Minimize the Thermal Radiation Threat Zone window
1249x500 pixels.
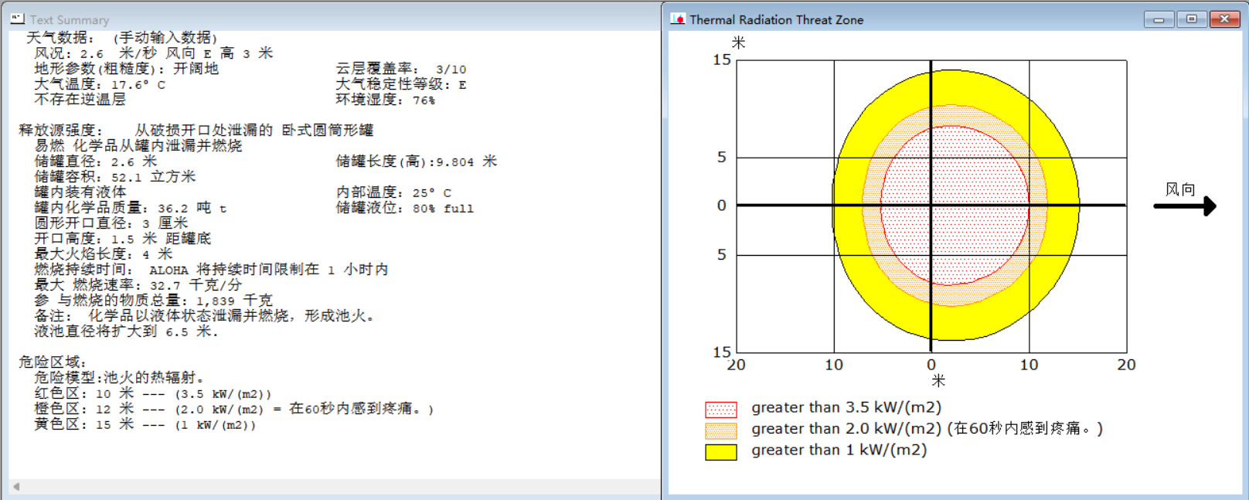(x=1159, y=19)
